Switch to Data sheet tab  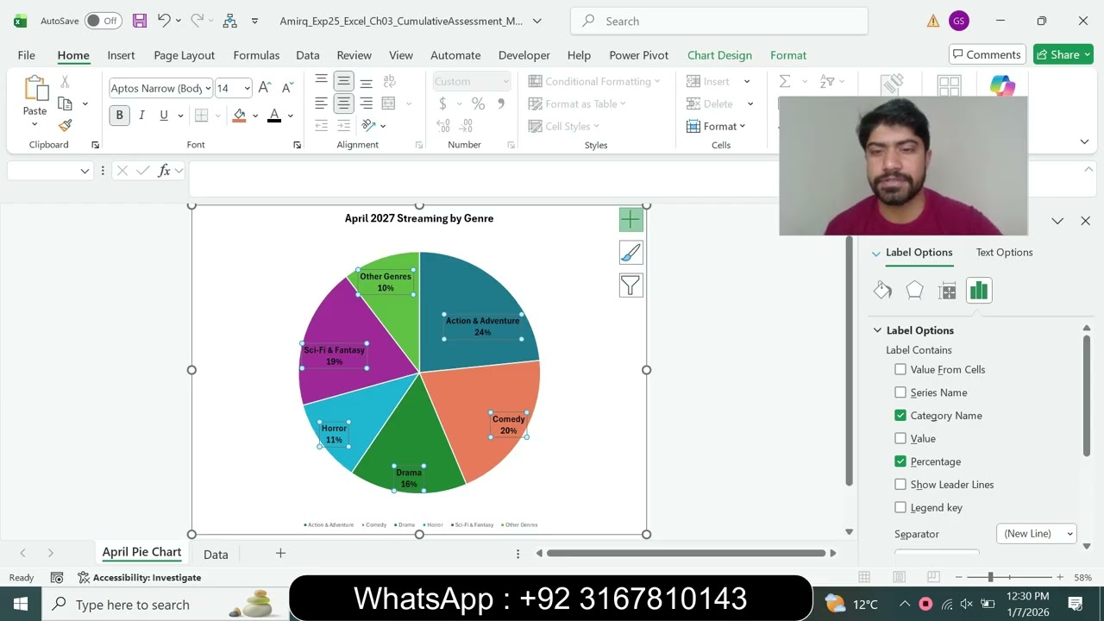click(x=216, y=555)
